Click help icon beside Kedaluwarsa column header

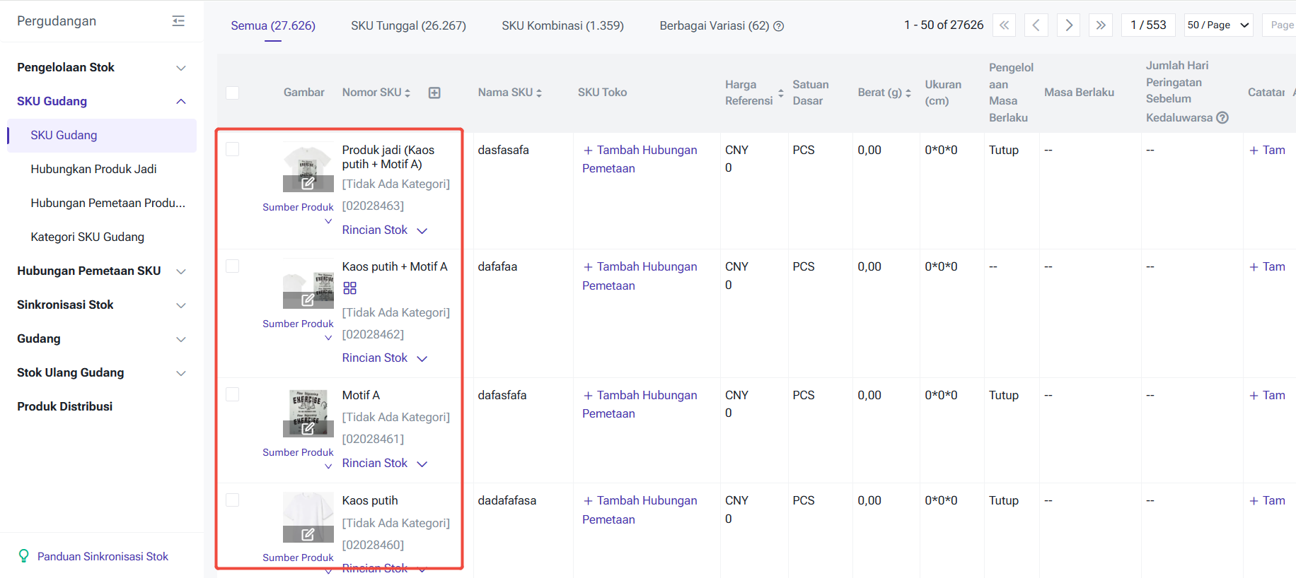[x=1222, y=118]
